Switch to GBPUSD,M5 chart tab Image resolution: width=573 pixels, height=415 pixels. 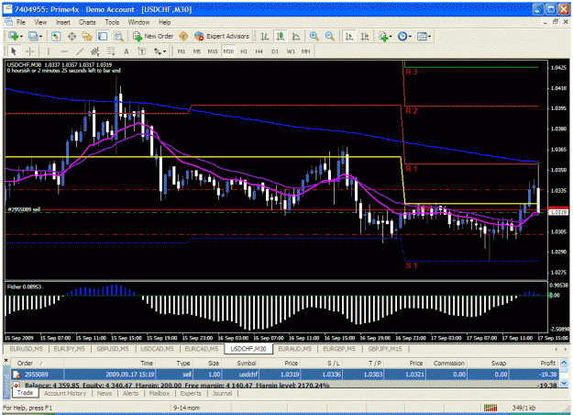[x=113, y=349]
